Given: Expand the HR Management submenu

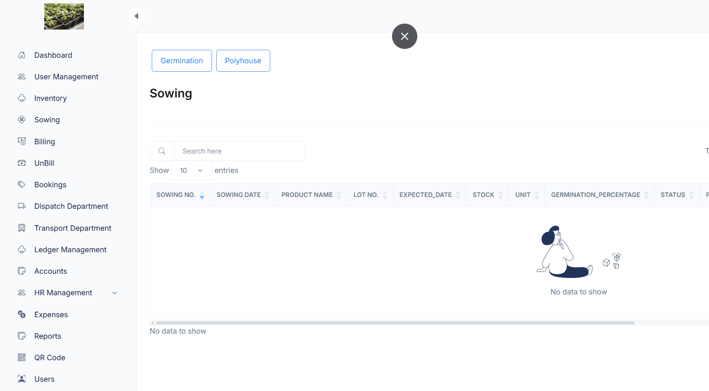Looking at the screenshot, I should pos(115,293).
